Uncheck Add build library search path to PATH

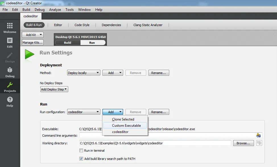click(81, 159)
